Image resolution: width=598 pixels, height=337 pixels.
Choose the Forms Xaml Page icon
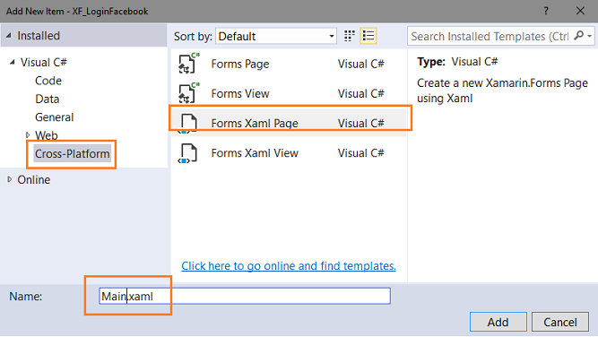click(188, 123)
